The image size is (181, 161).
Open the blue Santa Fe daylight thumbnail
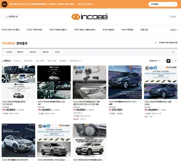point(125,82)
